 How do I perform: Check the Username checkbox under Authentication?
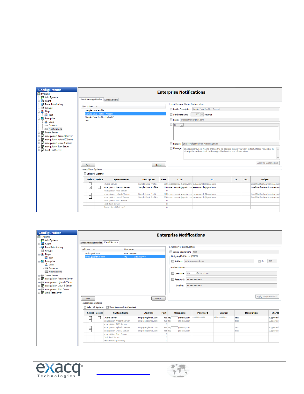point(173,273)
